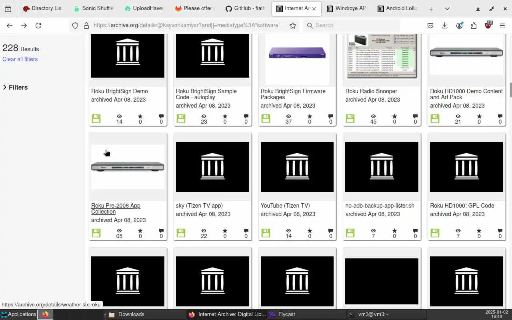Click the address bar URL field
Screen dimensions: 512x320
(187, 25)
